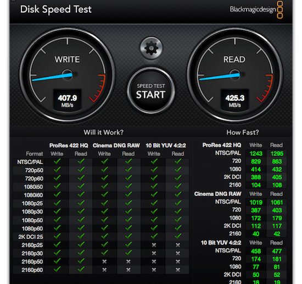302x284 pixels.
Task: Click Cinema DNG RAW write checkmark for 2160p25
Action: coord(104,244)
